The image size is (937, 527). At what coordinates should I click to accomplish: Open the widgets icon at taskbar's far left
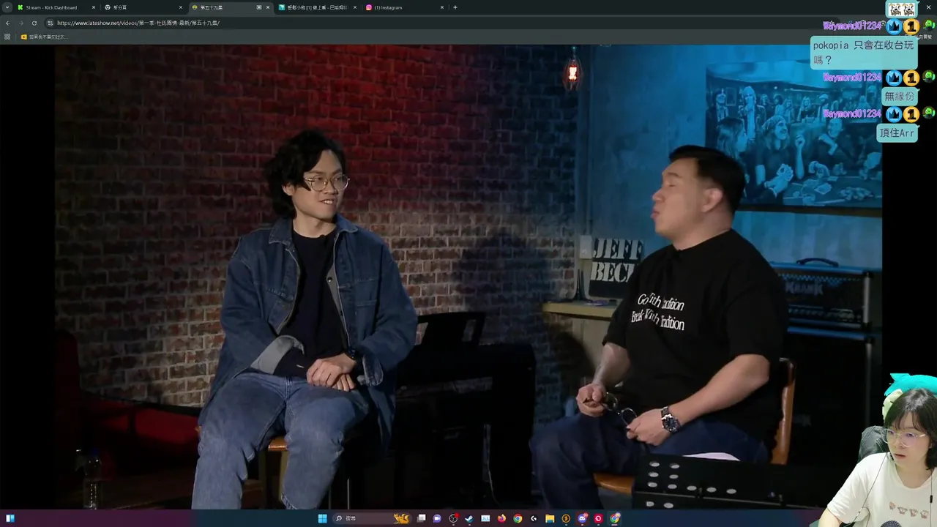click(x=10, y=518)
